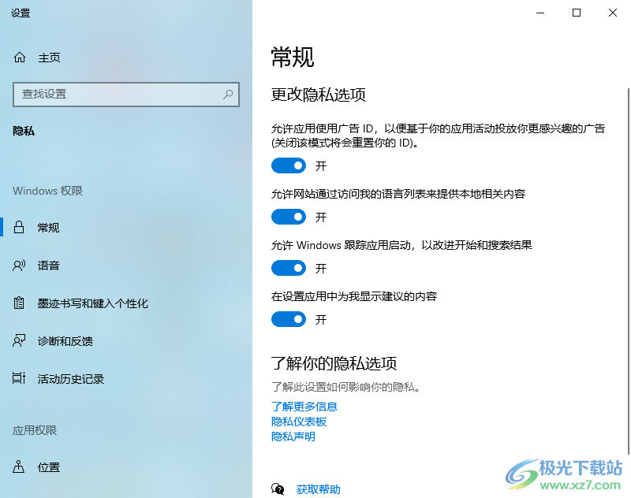
Task: Focus the 查找设置 search box
Action: pos(126,95)
